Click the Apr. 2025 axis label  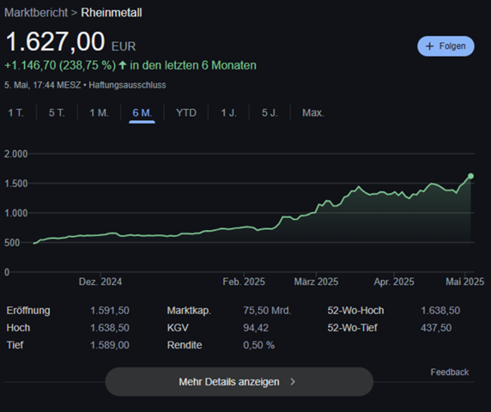point(394,282)
